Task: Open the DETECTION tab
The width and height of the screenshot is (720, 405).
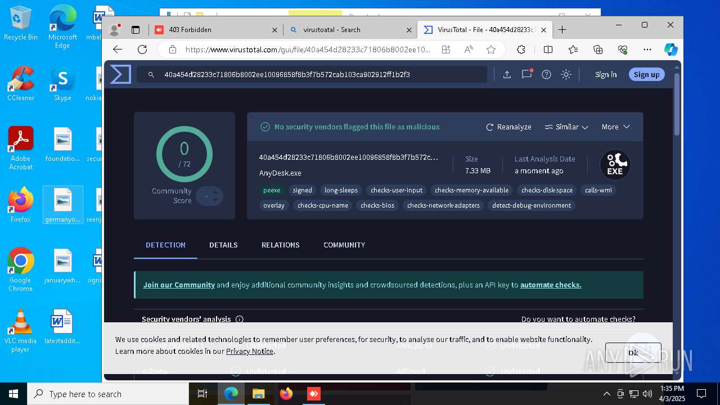Action: (165, 245)
